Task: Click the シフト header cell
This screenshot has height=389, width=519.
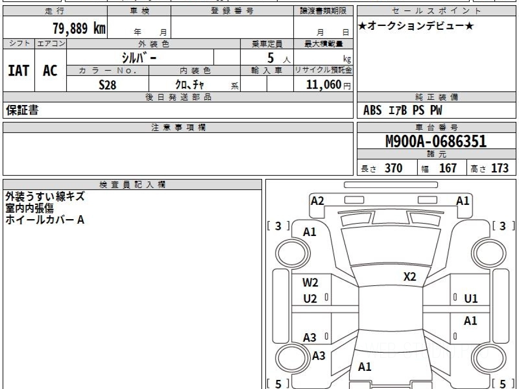Action: coord(19,44)
